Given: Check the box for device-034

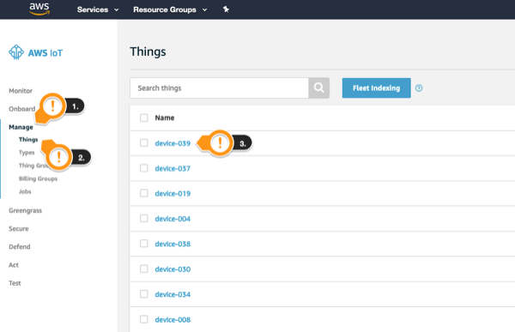Looking at the screenshot, I should (144, 294).
